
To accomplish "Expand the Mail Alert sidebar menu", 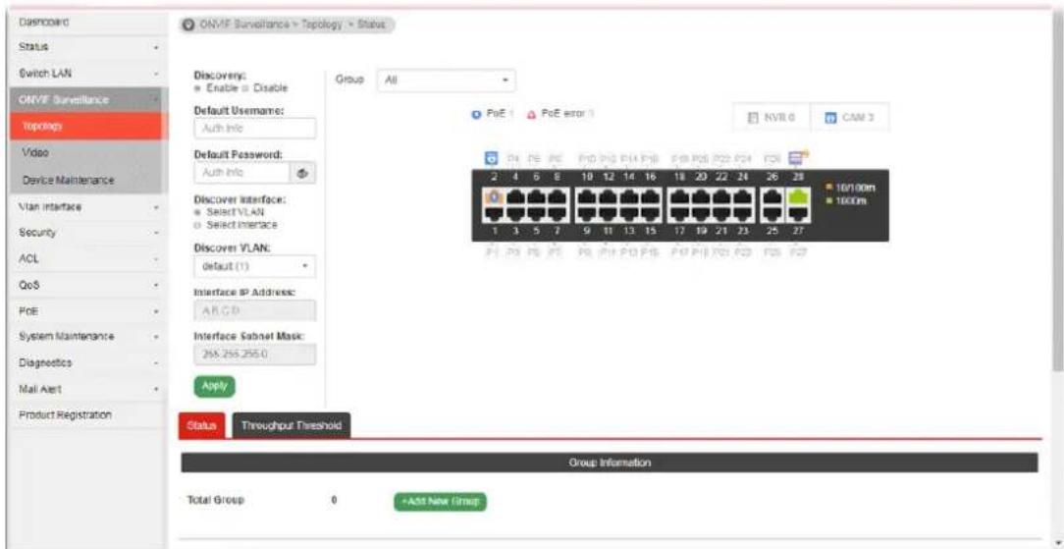I will click(84, 390).
